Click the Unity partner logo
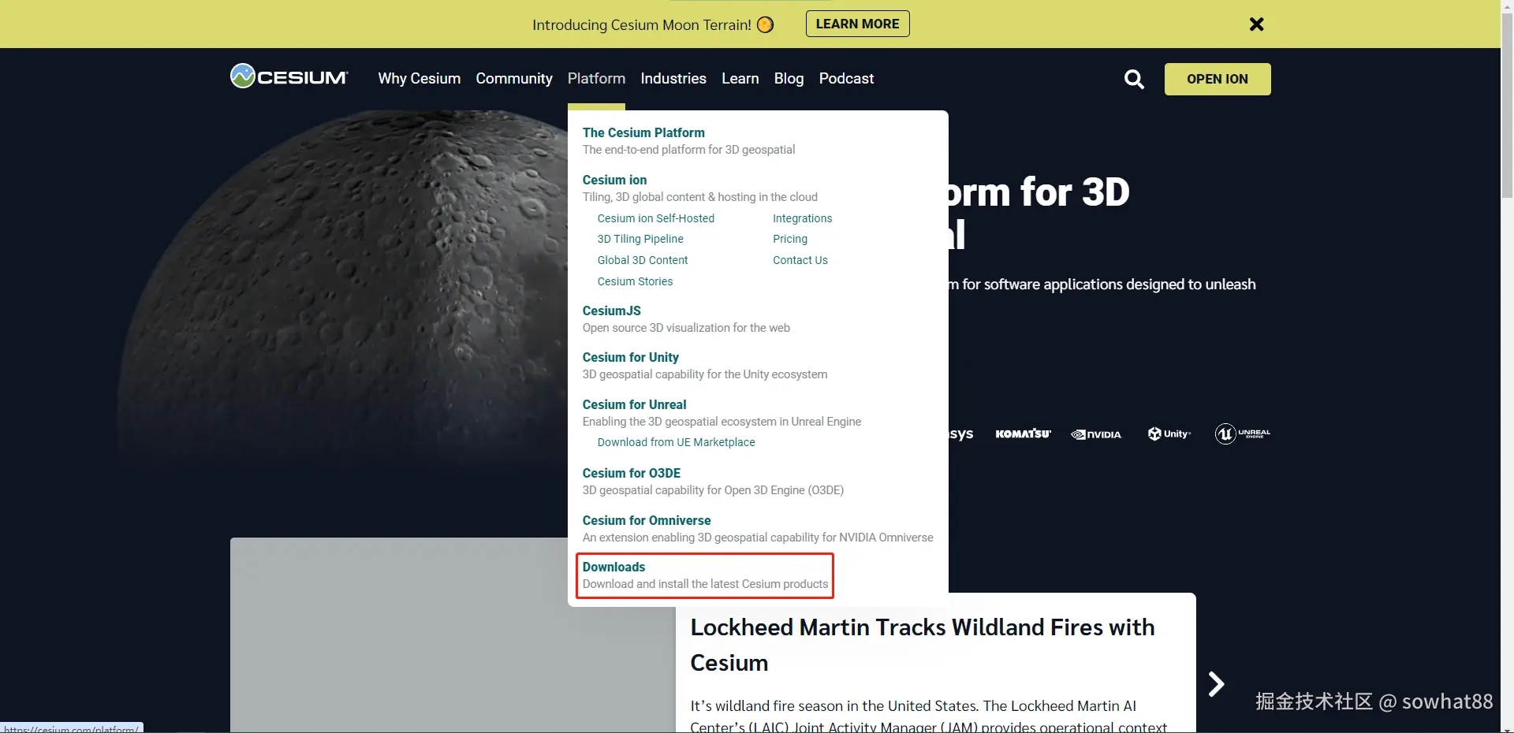Viewport: 1514px width, 733px height. [x=1169, y=433]
